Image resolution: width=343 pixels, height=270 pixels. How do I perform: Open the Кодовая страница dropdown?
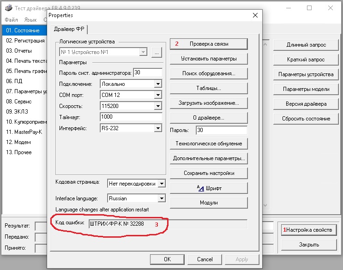(161, 183)
